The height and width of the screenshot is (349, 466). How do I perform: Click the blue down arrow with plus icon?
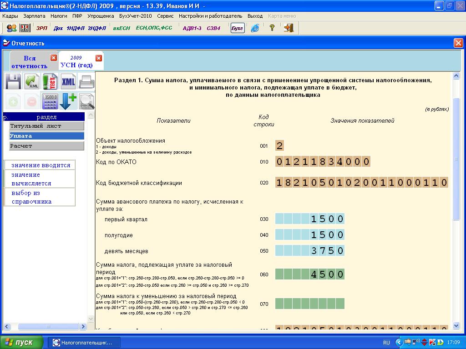(x=68, y=101)
